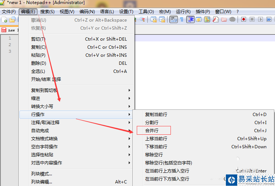The image size is (275, 186).
Task: Click the Open file toolbar icon
Action: click(x=12, y=19)
